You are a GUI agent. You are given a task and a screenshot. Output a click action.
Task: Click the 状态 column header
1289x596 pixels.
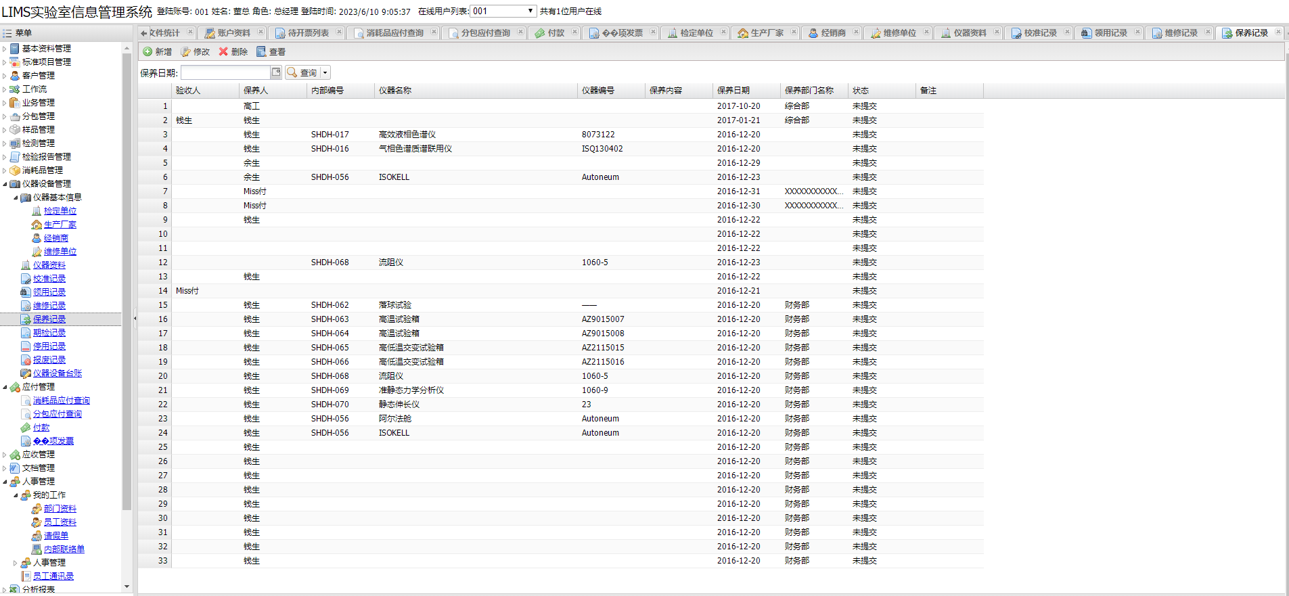pyautogui.click(x=882, y=91)
